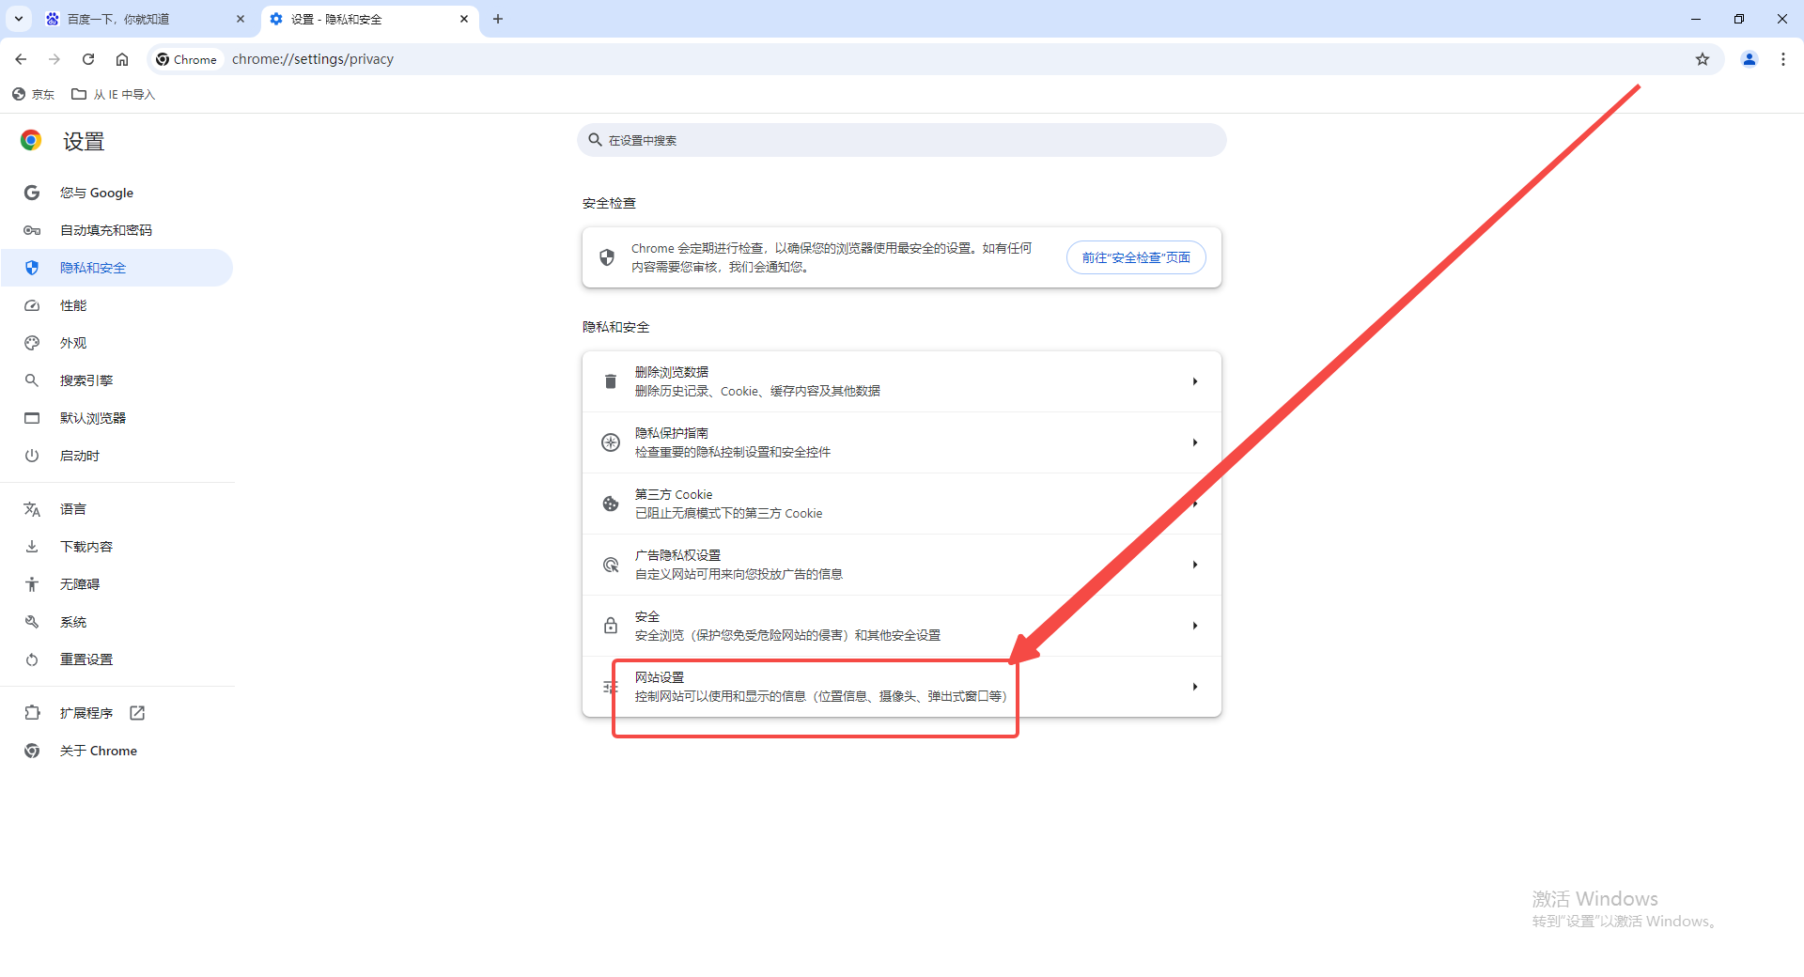Expand the 删除浏览数据 row arrow
The width and height of the screenshot is (1804, 977).
1195,381
